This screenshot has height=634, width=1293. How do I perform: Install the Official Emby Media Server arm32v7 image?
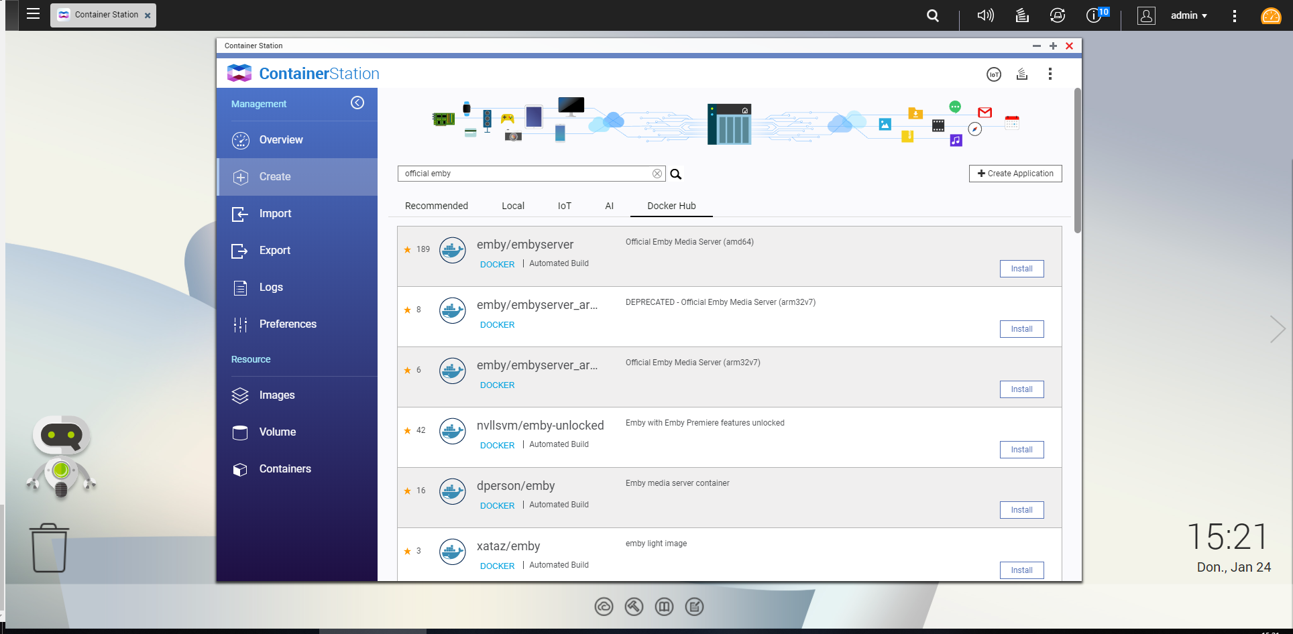coord(1022,389)
